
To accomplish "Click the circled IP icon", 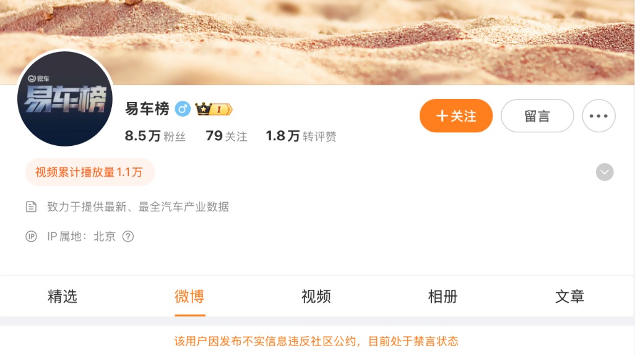I will click(x=31, y=236).
